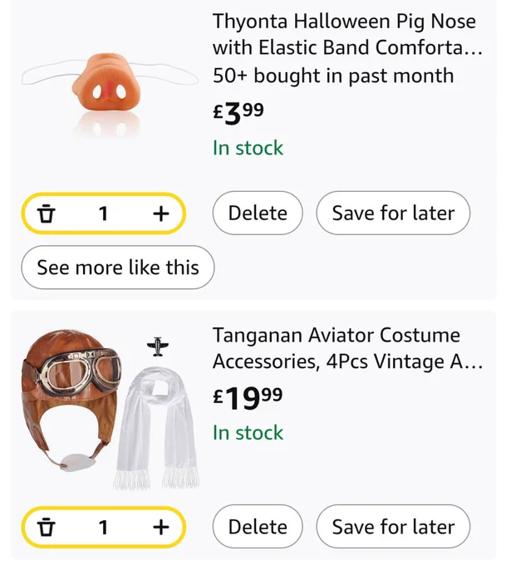Image resolution: width=506 pixels, height=565 pixels.
Task: Click trash icon for Pig Nose item
Action: [x=47, y=214]
